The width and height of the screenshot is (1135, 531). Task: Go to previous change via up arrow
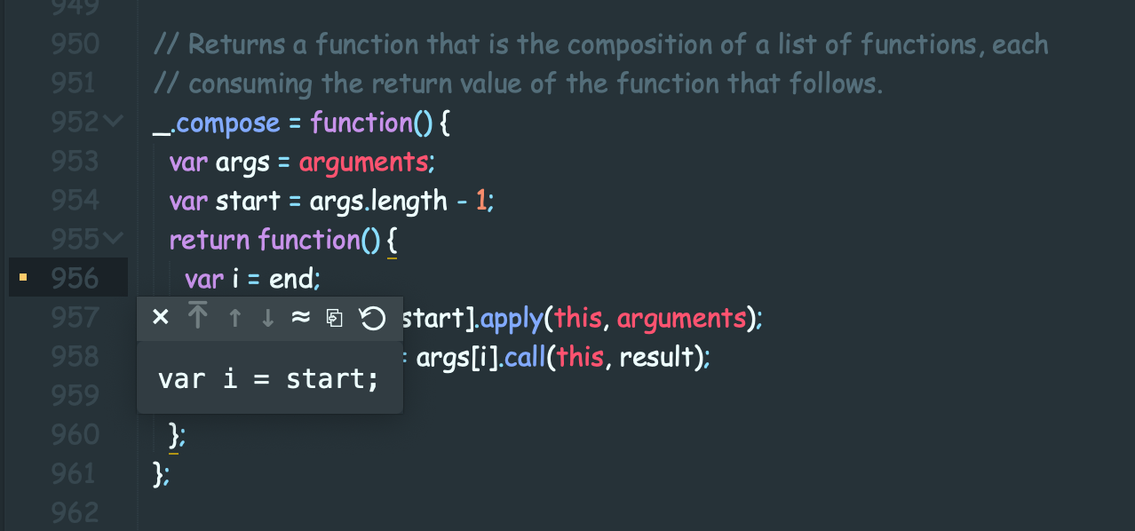pos(234,318)
